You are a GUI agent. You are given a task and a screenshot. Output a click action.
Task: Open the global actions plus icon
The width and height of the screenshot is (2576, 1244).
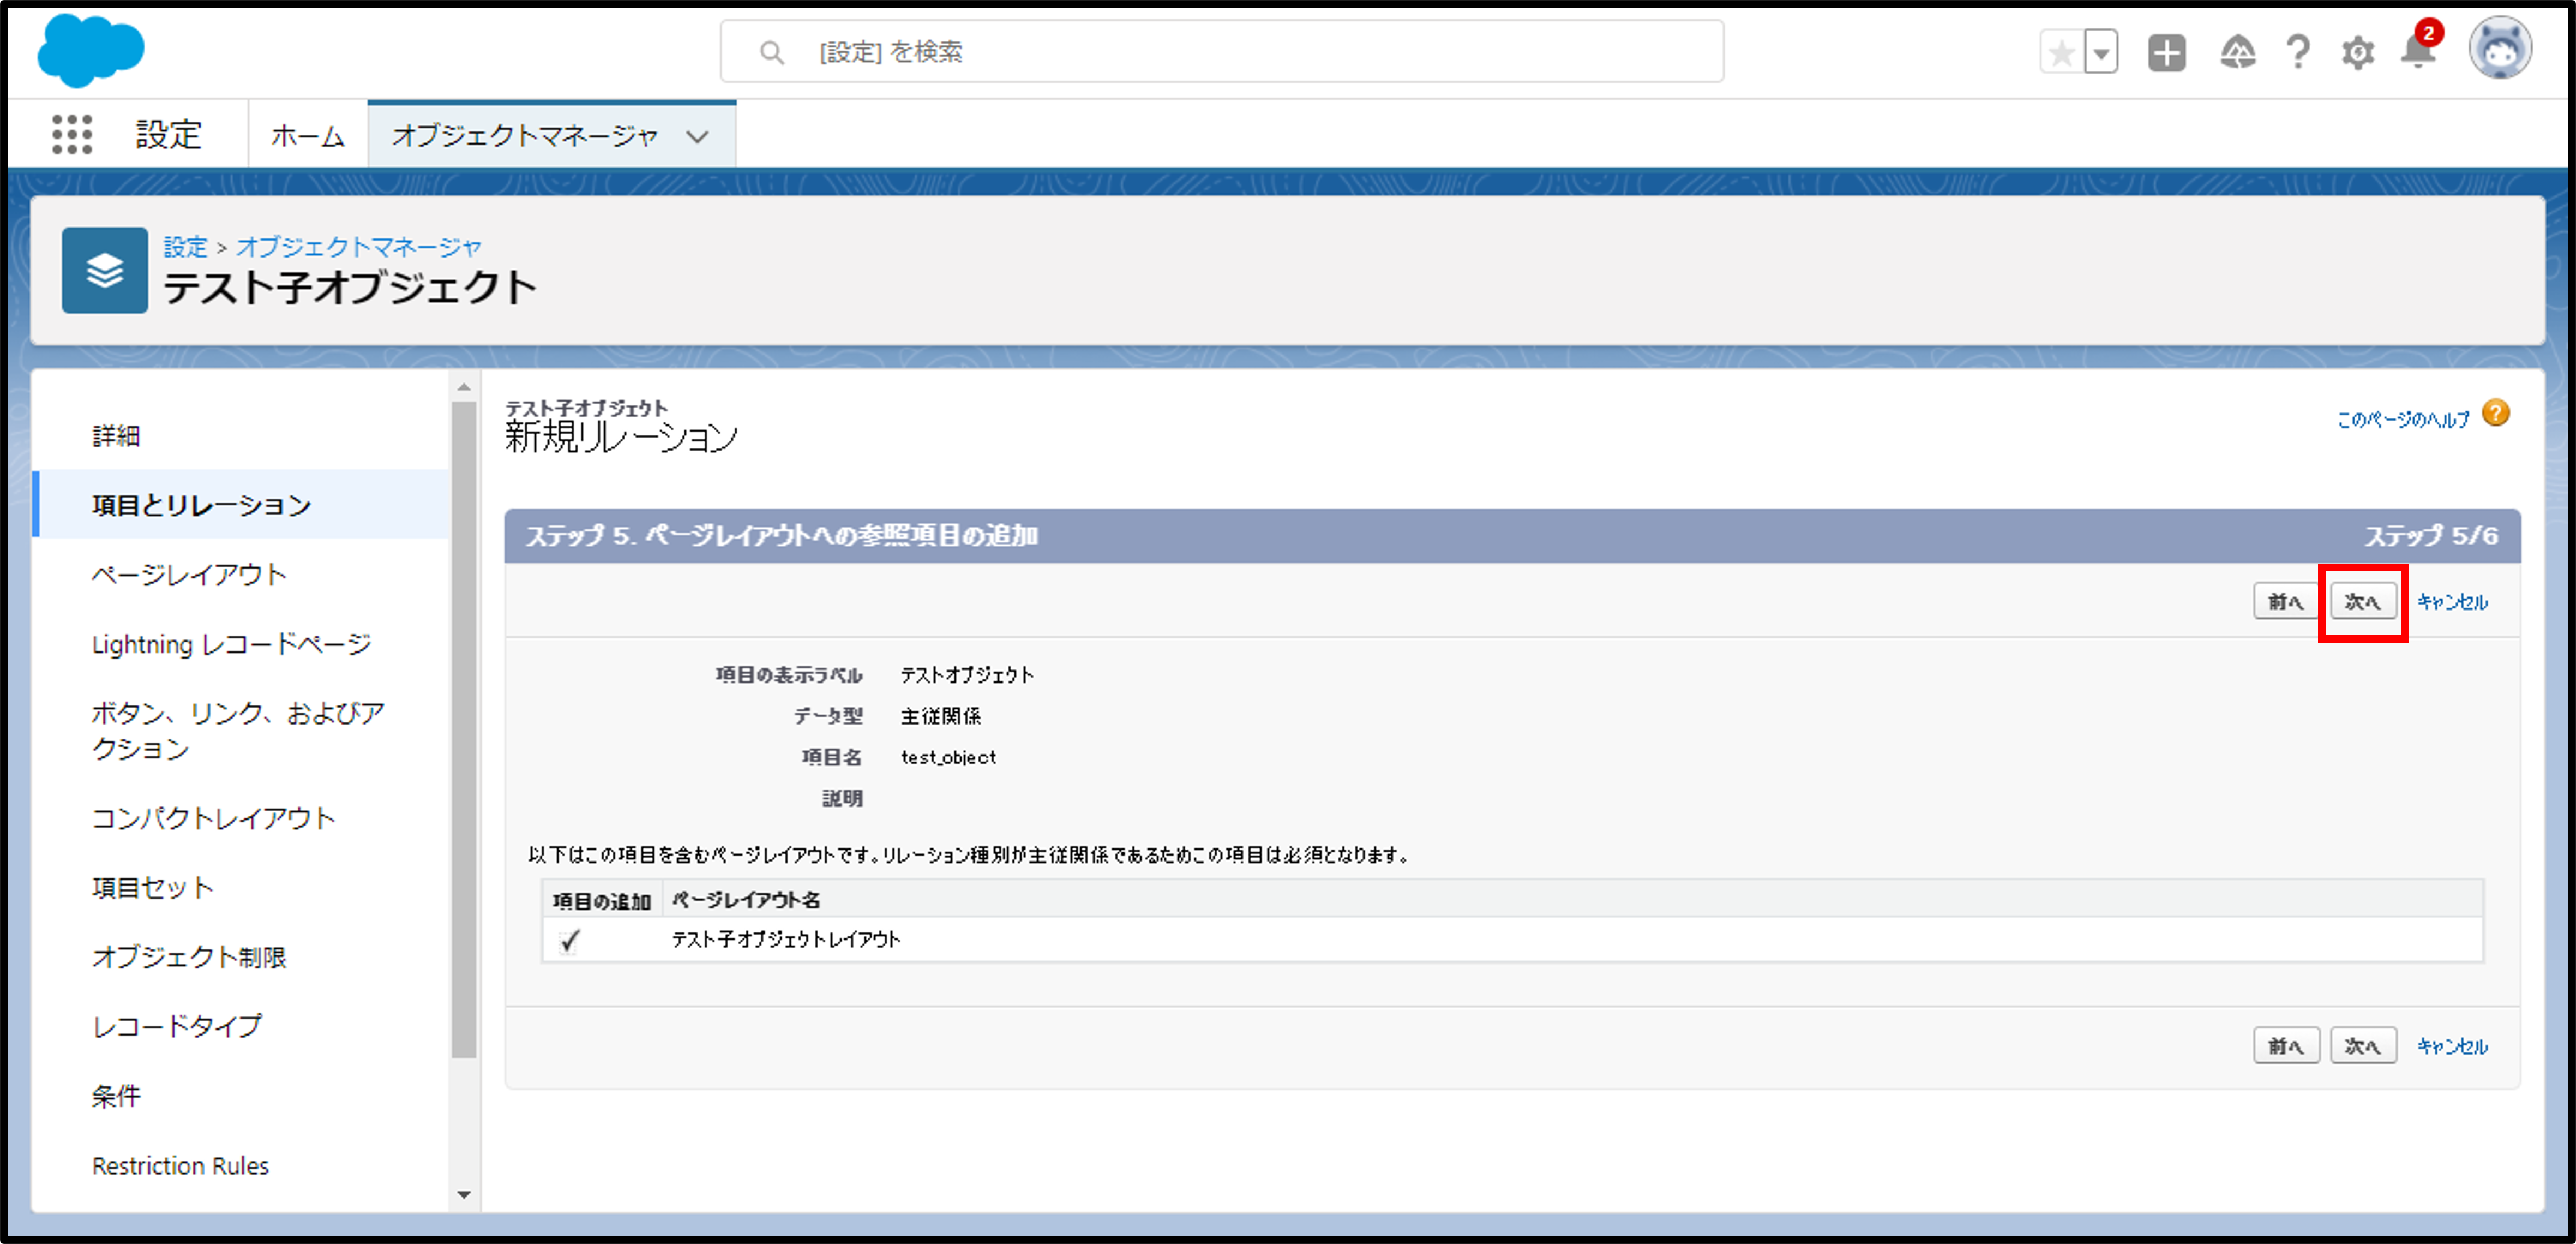tap(2166, 53)
